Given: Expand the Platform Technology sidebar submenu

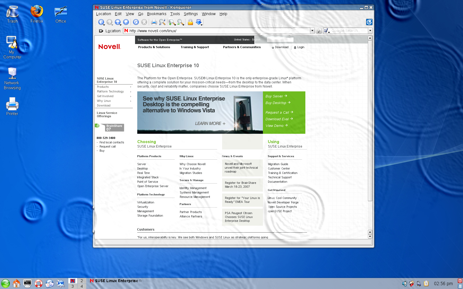Looking at the screenshot, I should tap(131, 92).
